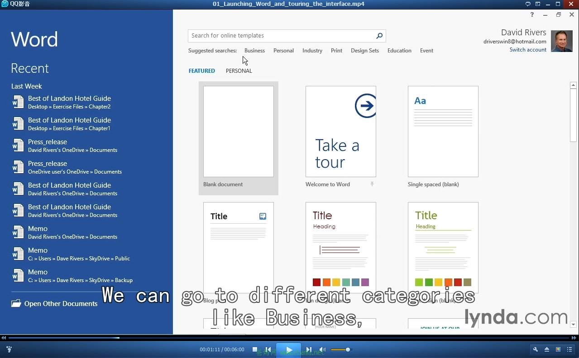Select the green Facet design template
The width and height of the screenshot is (579, 358).
(443, 248)
